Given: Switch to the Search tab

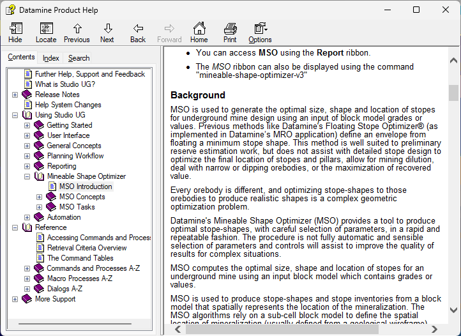Looking at the screenshot, I should [x=79, y=58].
